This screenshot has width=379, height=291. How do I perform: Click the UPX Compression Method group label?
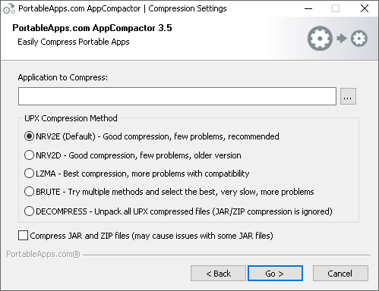(71, 118)
